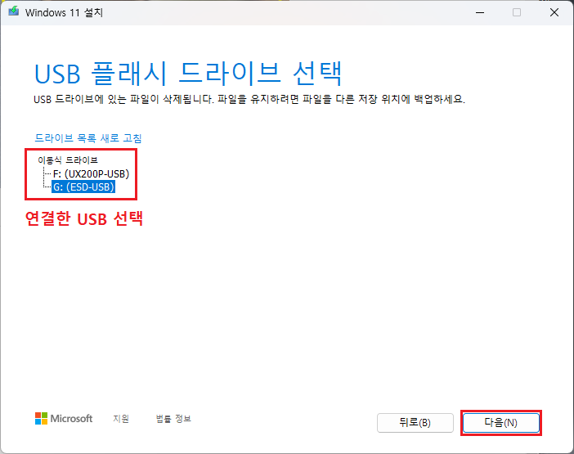The image size is (574, 454).
Task: Click the Microsoft logo at the bottom
Action: [x=64, y=419]
